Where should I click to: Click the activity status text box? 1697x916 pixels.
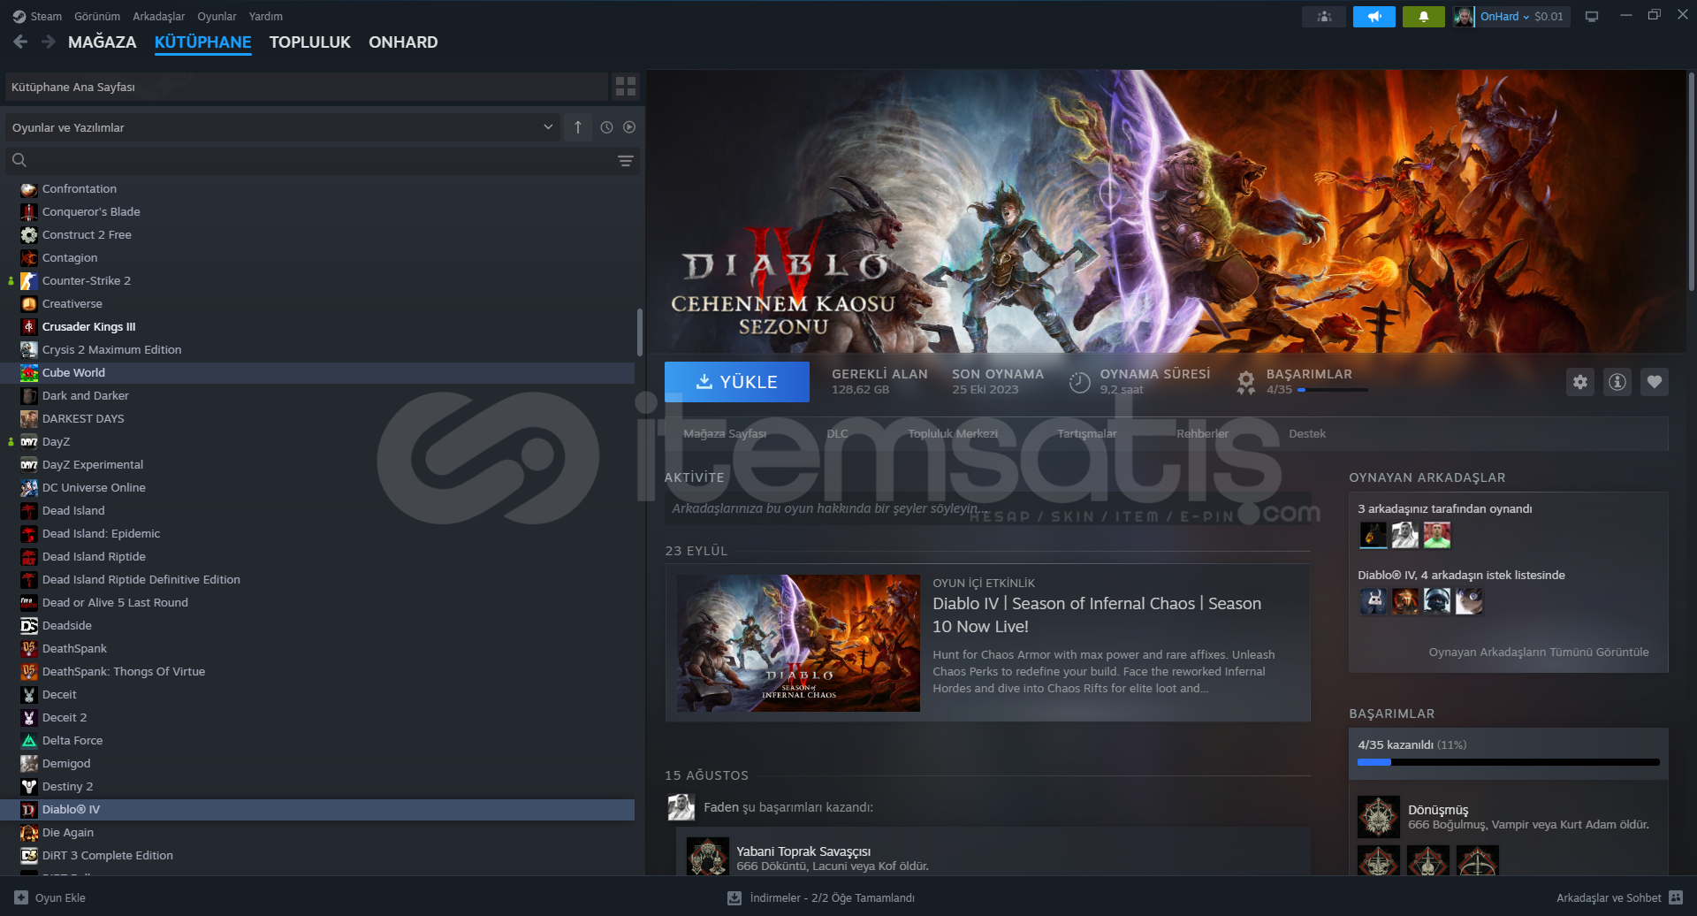(x=987, y=508)
